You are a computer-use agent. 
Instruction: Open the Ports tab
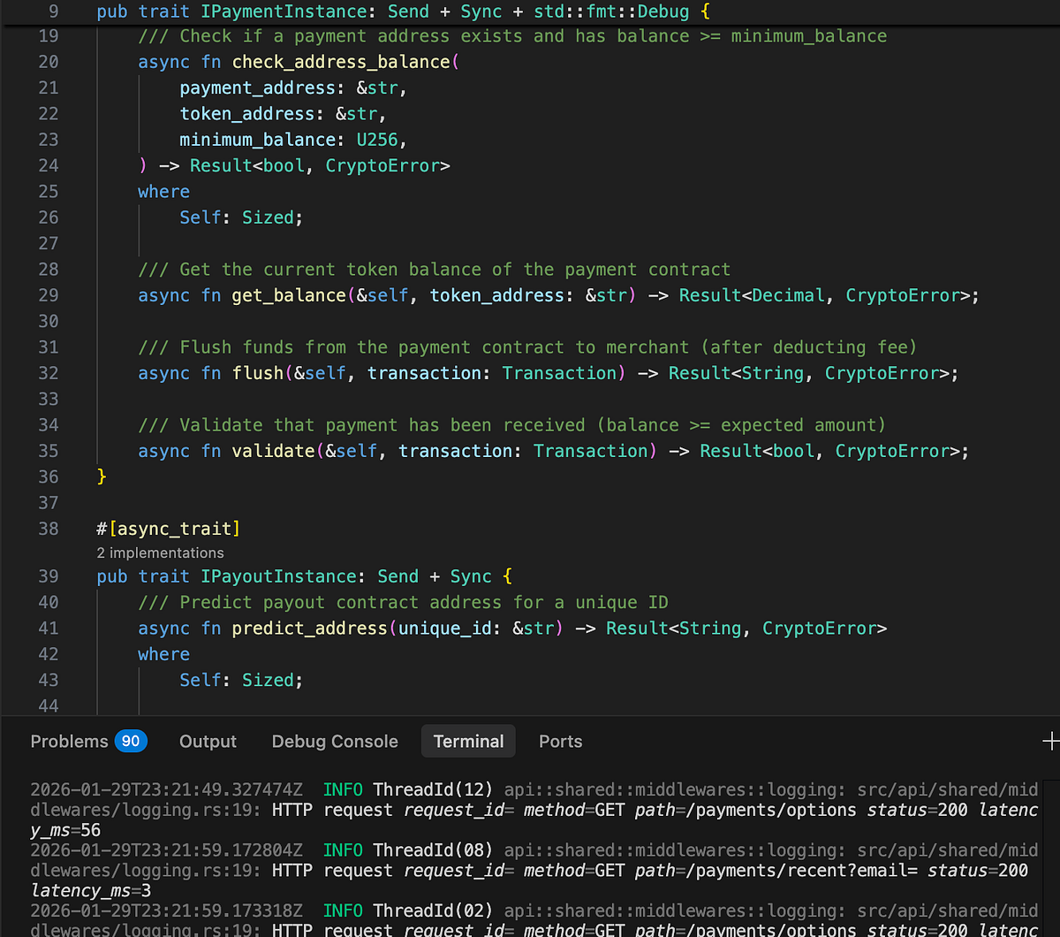pos(561,742)
